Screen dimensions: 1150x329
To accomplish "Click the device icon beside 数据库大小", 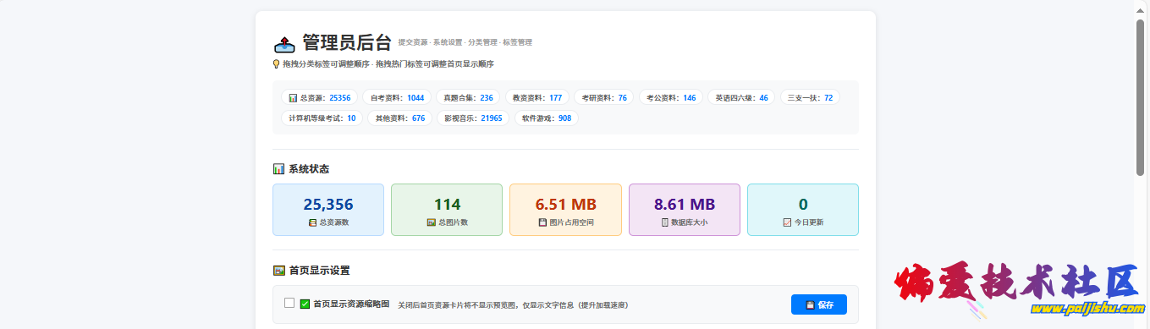I will coord(665,222).
